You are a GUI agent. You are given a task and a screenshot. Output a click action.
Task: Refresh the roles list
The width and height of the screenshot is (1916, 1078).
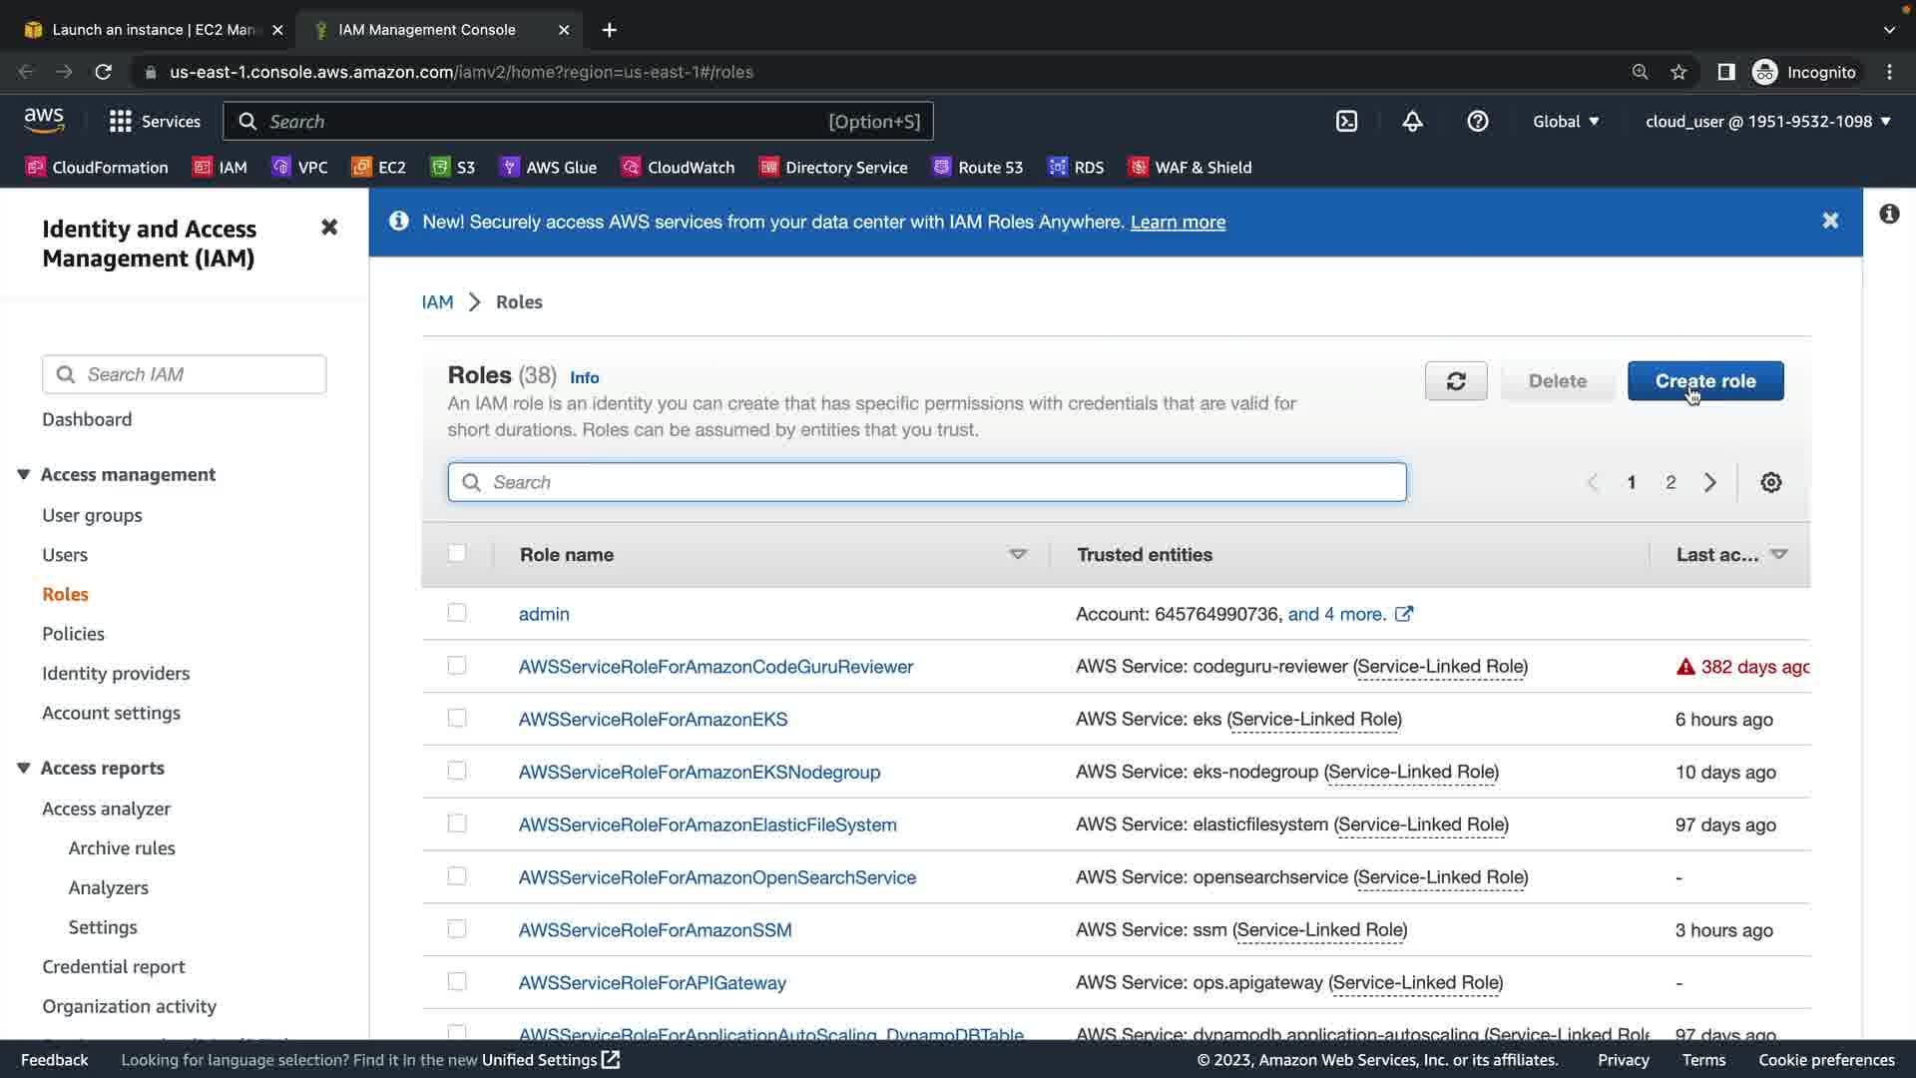click(1455, 381)
